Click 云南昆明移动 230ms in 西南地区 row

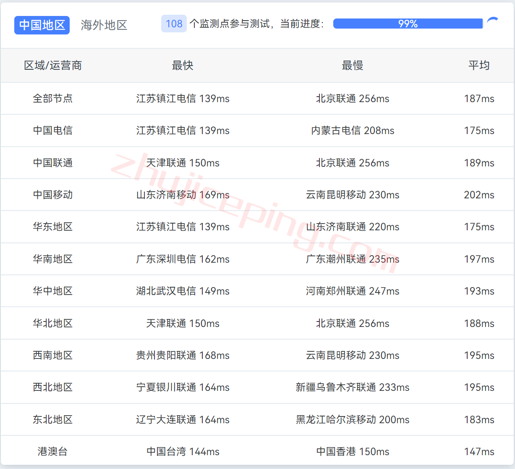[353, 355]
